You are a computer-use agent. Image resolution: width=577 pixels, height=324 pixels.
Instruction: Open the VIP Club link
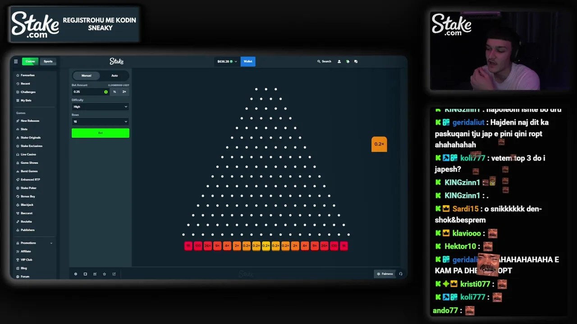26,260
